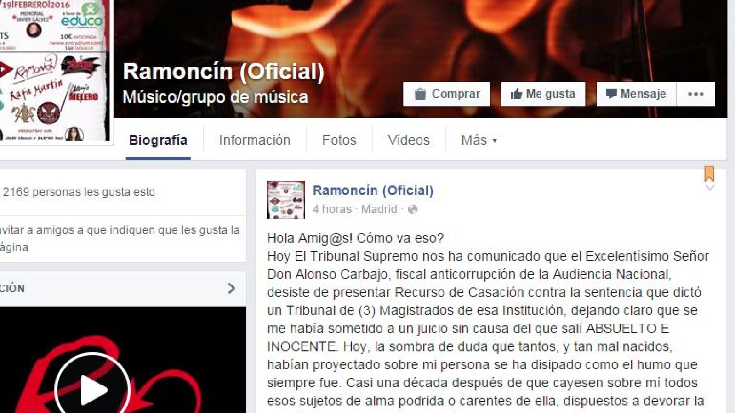Image resolution: width=735 pixels, height=413 pixels.
Task: Click the orange bookmark ribbon on post
Action: pyautogui.click(x=709, y=174)
